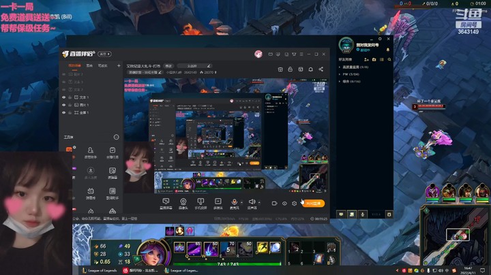Switch to the third scene tab

point(103,65)
